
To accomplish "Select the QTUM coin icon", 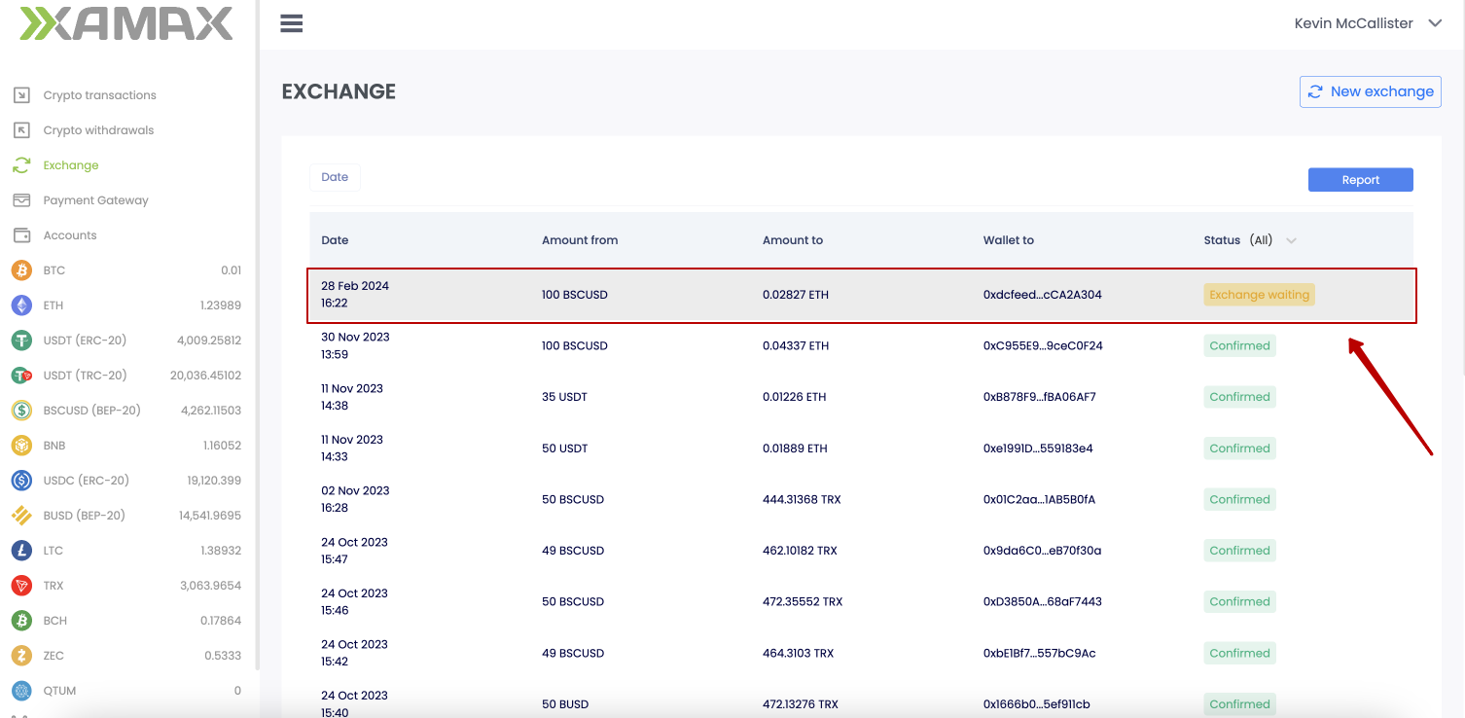I will (x=21, y=691).
